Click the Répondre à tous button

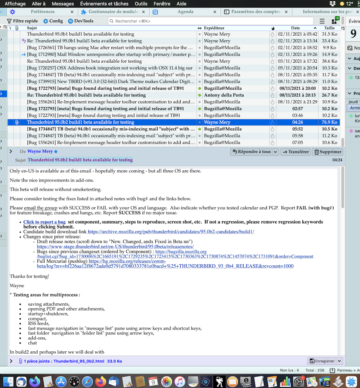(251, 152)
